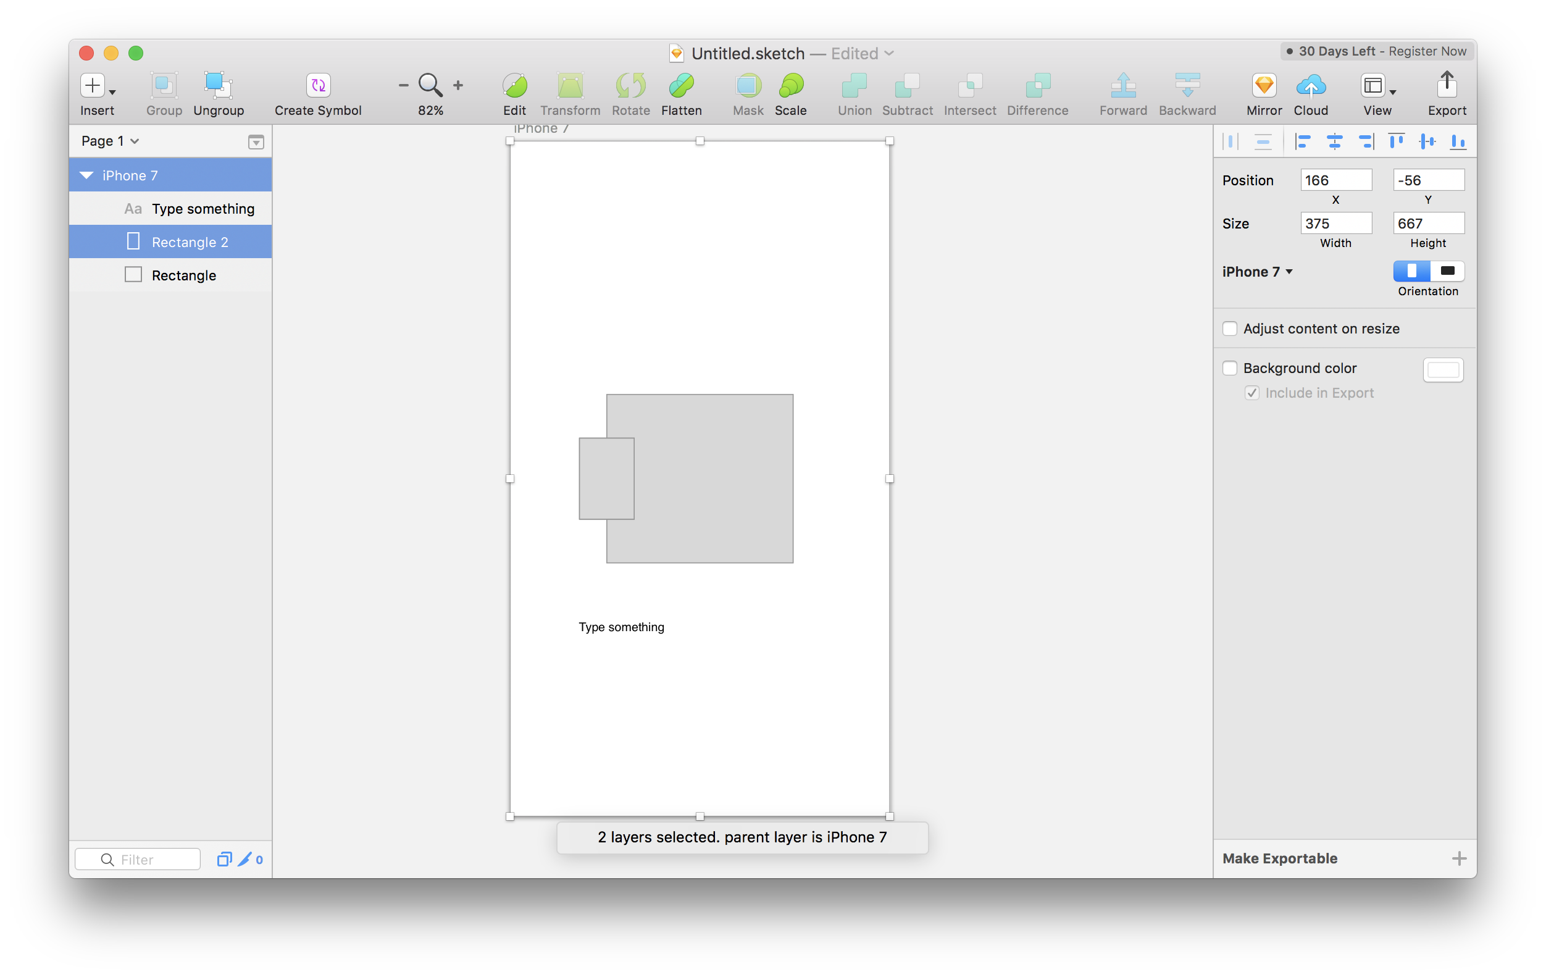
Task: Click the Group toolbar icon
Action: pos(164,85)
